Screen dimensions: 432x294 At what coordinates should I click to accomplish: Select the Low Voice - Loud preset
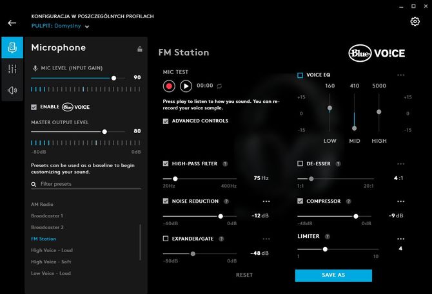pyautogui.click(x=51, y=273)
